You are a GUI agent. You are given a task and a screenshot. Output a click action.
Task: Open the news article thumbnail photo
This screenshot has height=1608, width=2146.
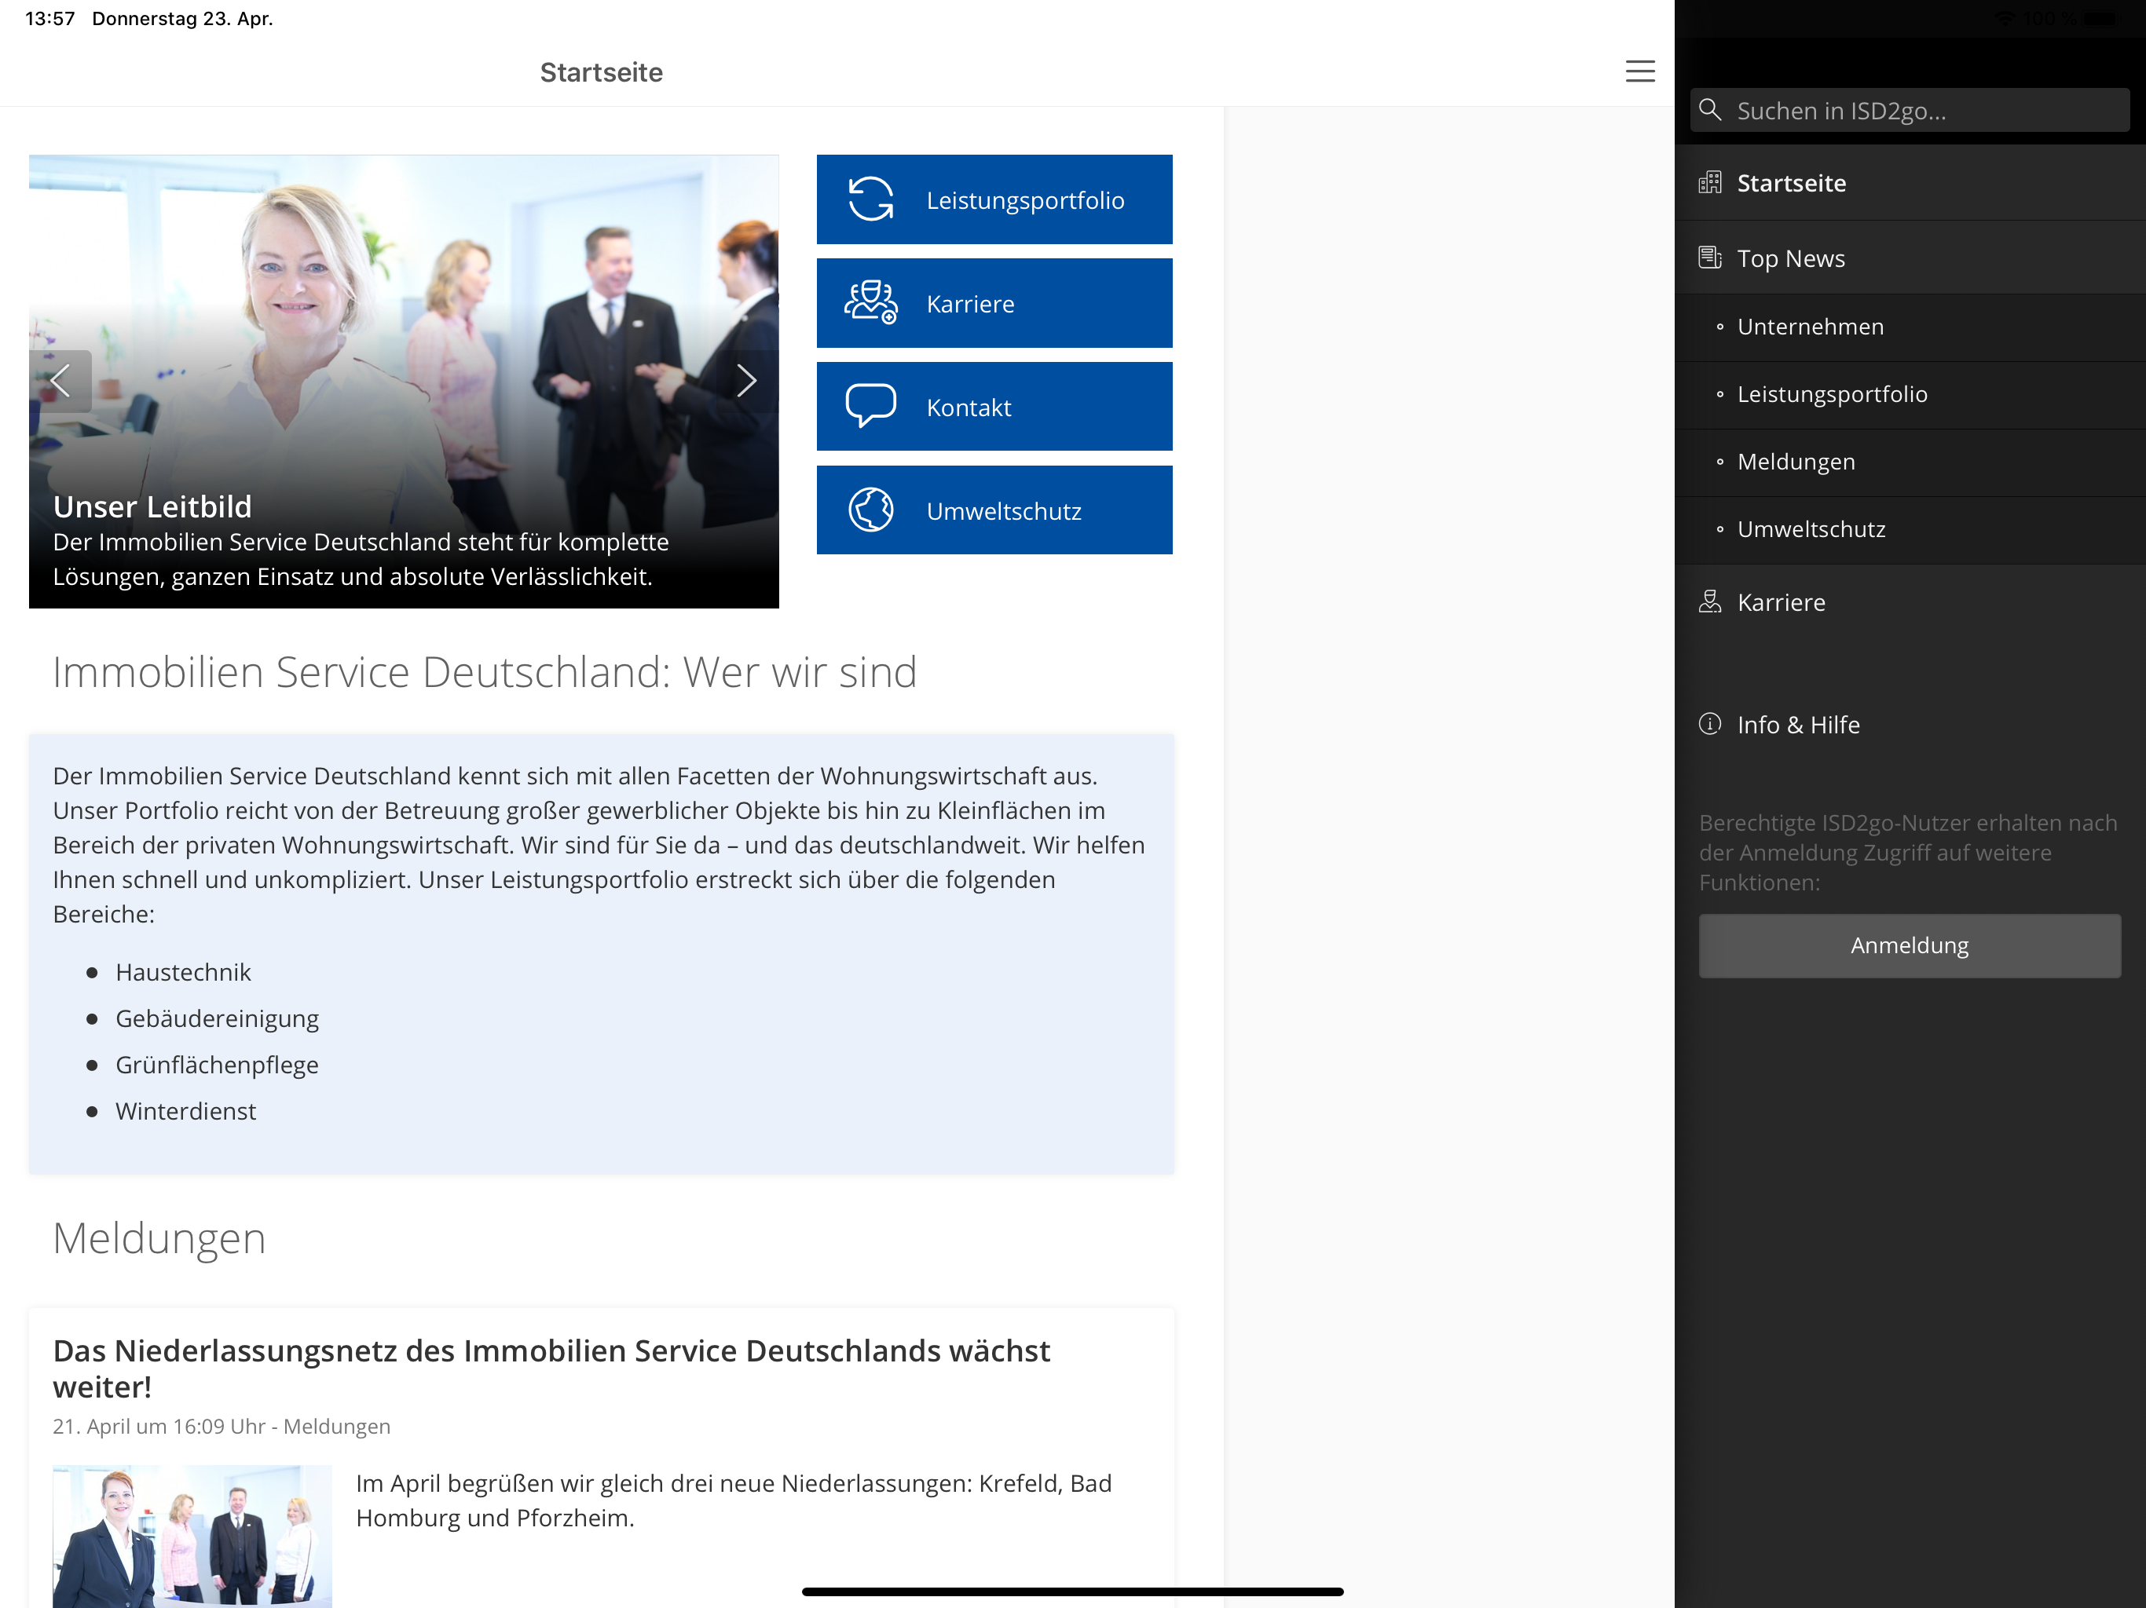pos(192,1535)
